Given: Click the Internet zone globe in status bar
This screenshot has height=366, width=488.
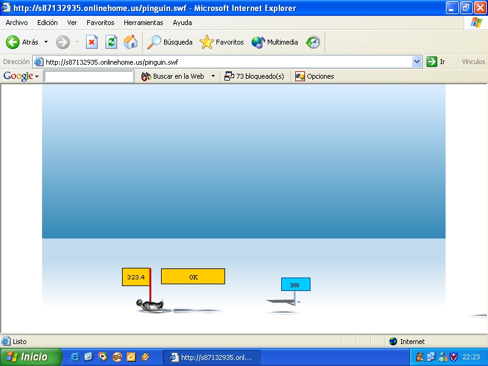Looking at the screenshot, I should coord(393,342).
